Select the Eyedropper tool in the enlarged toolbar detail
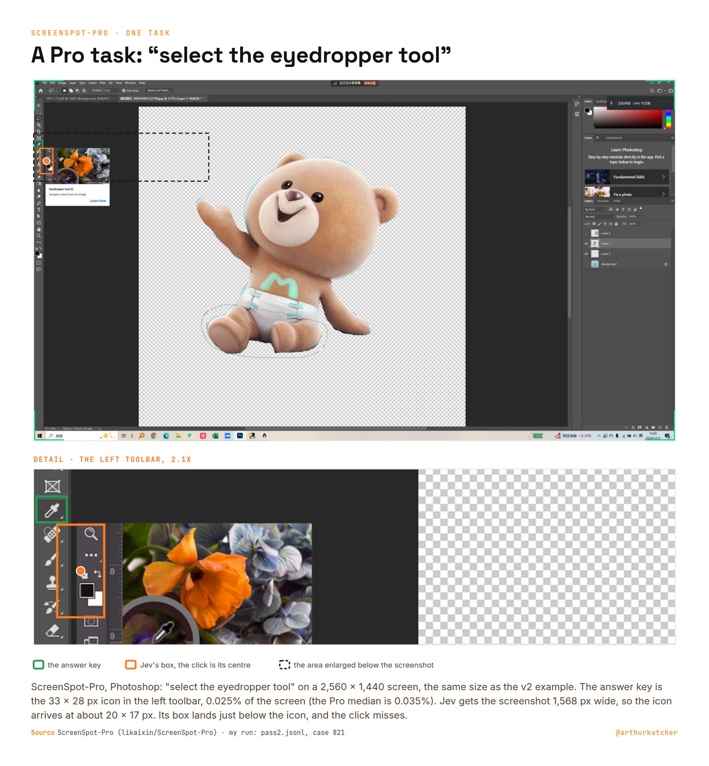The image size is (709, 766). (52, 510)
